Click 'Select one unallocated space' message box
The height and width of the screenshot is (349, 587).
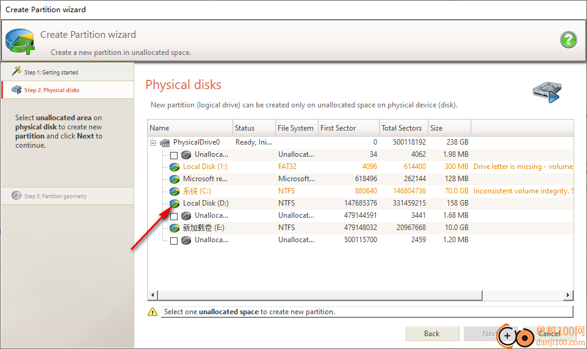(367, 312)
